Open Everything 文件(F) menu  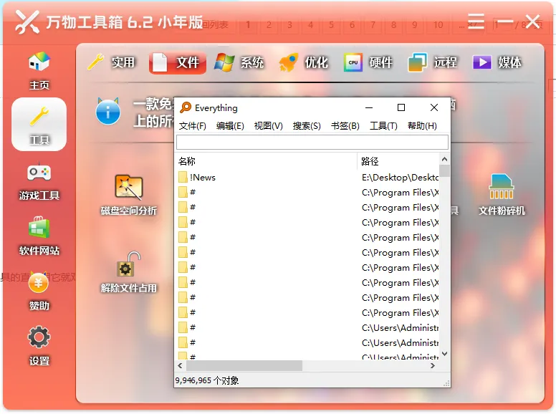(x=192, y=126)
